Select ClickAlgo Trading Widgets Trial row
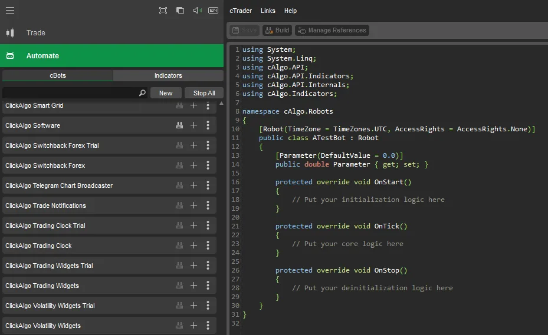The width and height of the screenshot is (548, 335). point(109,266)
